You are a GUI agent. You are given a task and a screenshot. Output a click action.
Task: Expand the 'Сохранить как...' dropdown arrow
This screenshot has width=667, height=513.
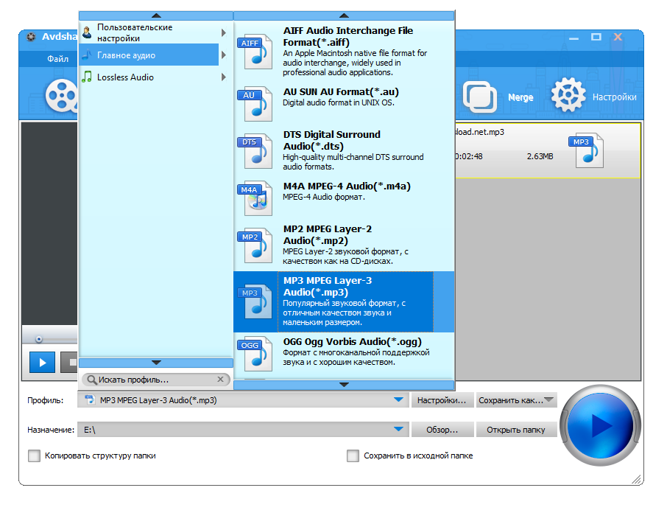coord(549,399)
